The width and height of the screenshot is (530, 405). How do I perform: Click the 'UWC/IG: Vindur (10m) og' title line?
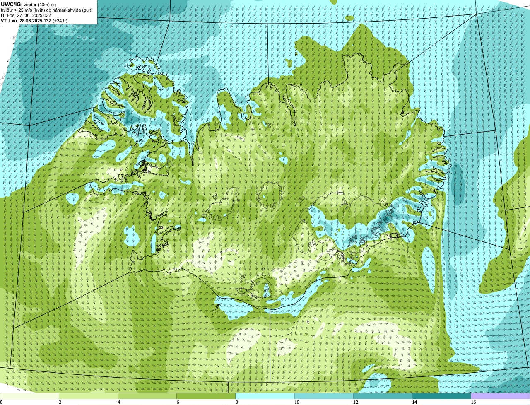(28, 4)
